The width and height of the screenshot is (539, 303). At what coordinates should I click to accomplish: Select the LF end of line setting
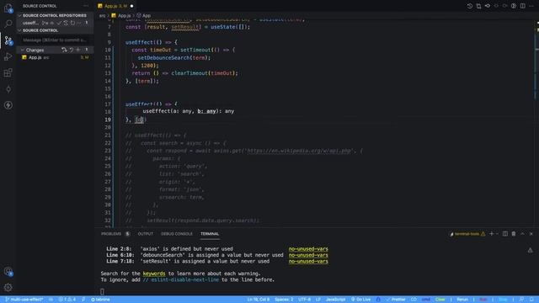[x=318, y=300]
